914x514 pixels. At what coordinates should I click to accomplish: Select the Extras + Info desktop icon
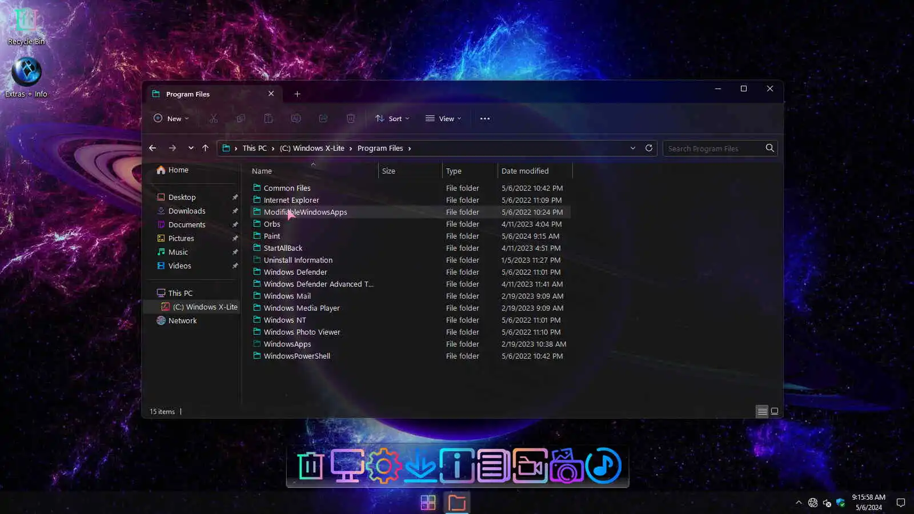(26, 78)
